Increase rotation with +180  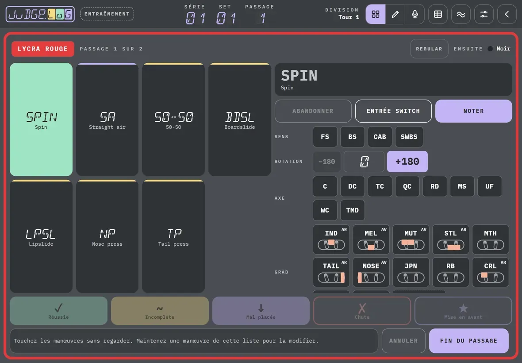[407, 162]
